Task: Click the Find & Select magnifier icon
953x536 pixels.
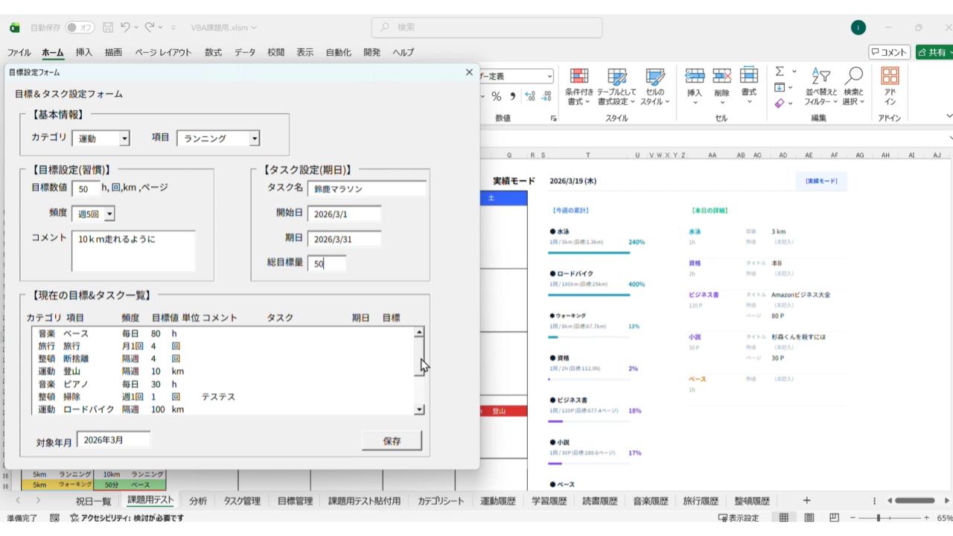Action: pyautogui.click(x=854, y=77)
